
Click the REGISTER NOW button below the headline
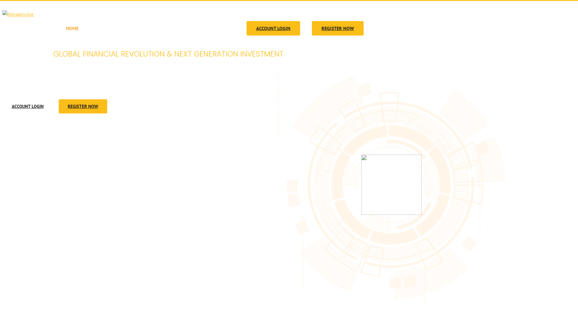(x=83, y=106)
